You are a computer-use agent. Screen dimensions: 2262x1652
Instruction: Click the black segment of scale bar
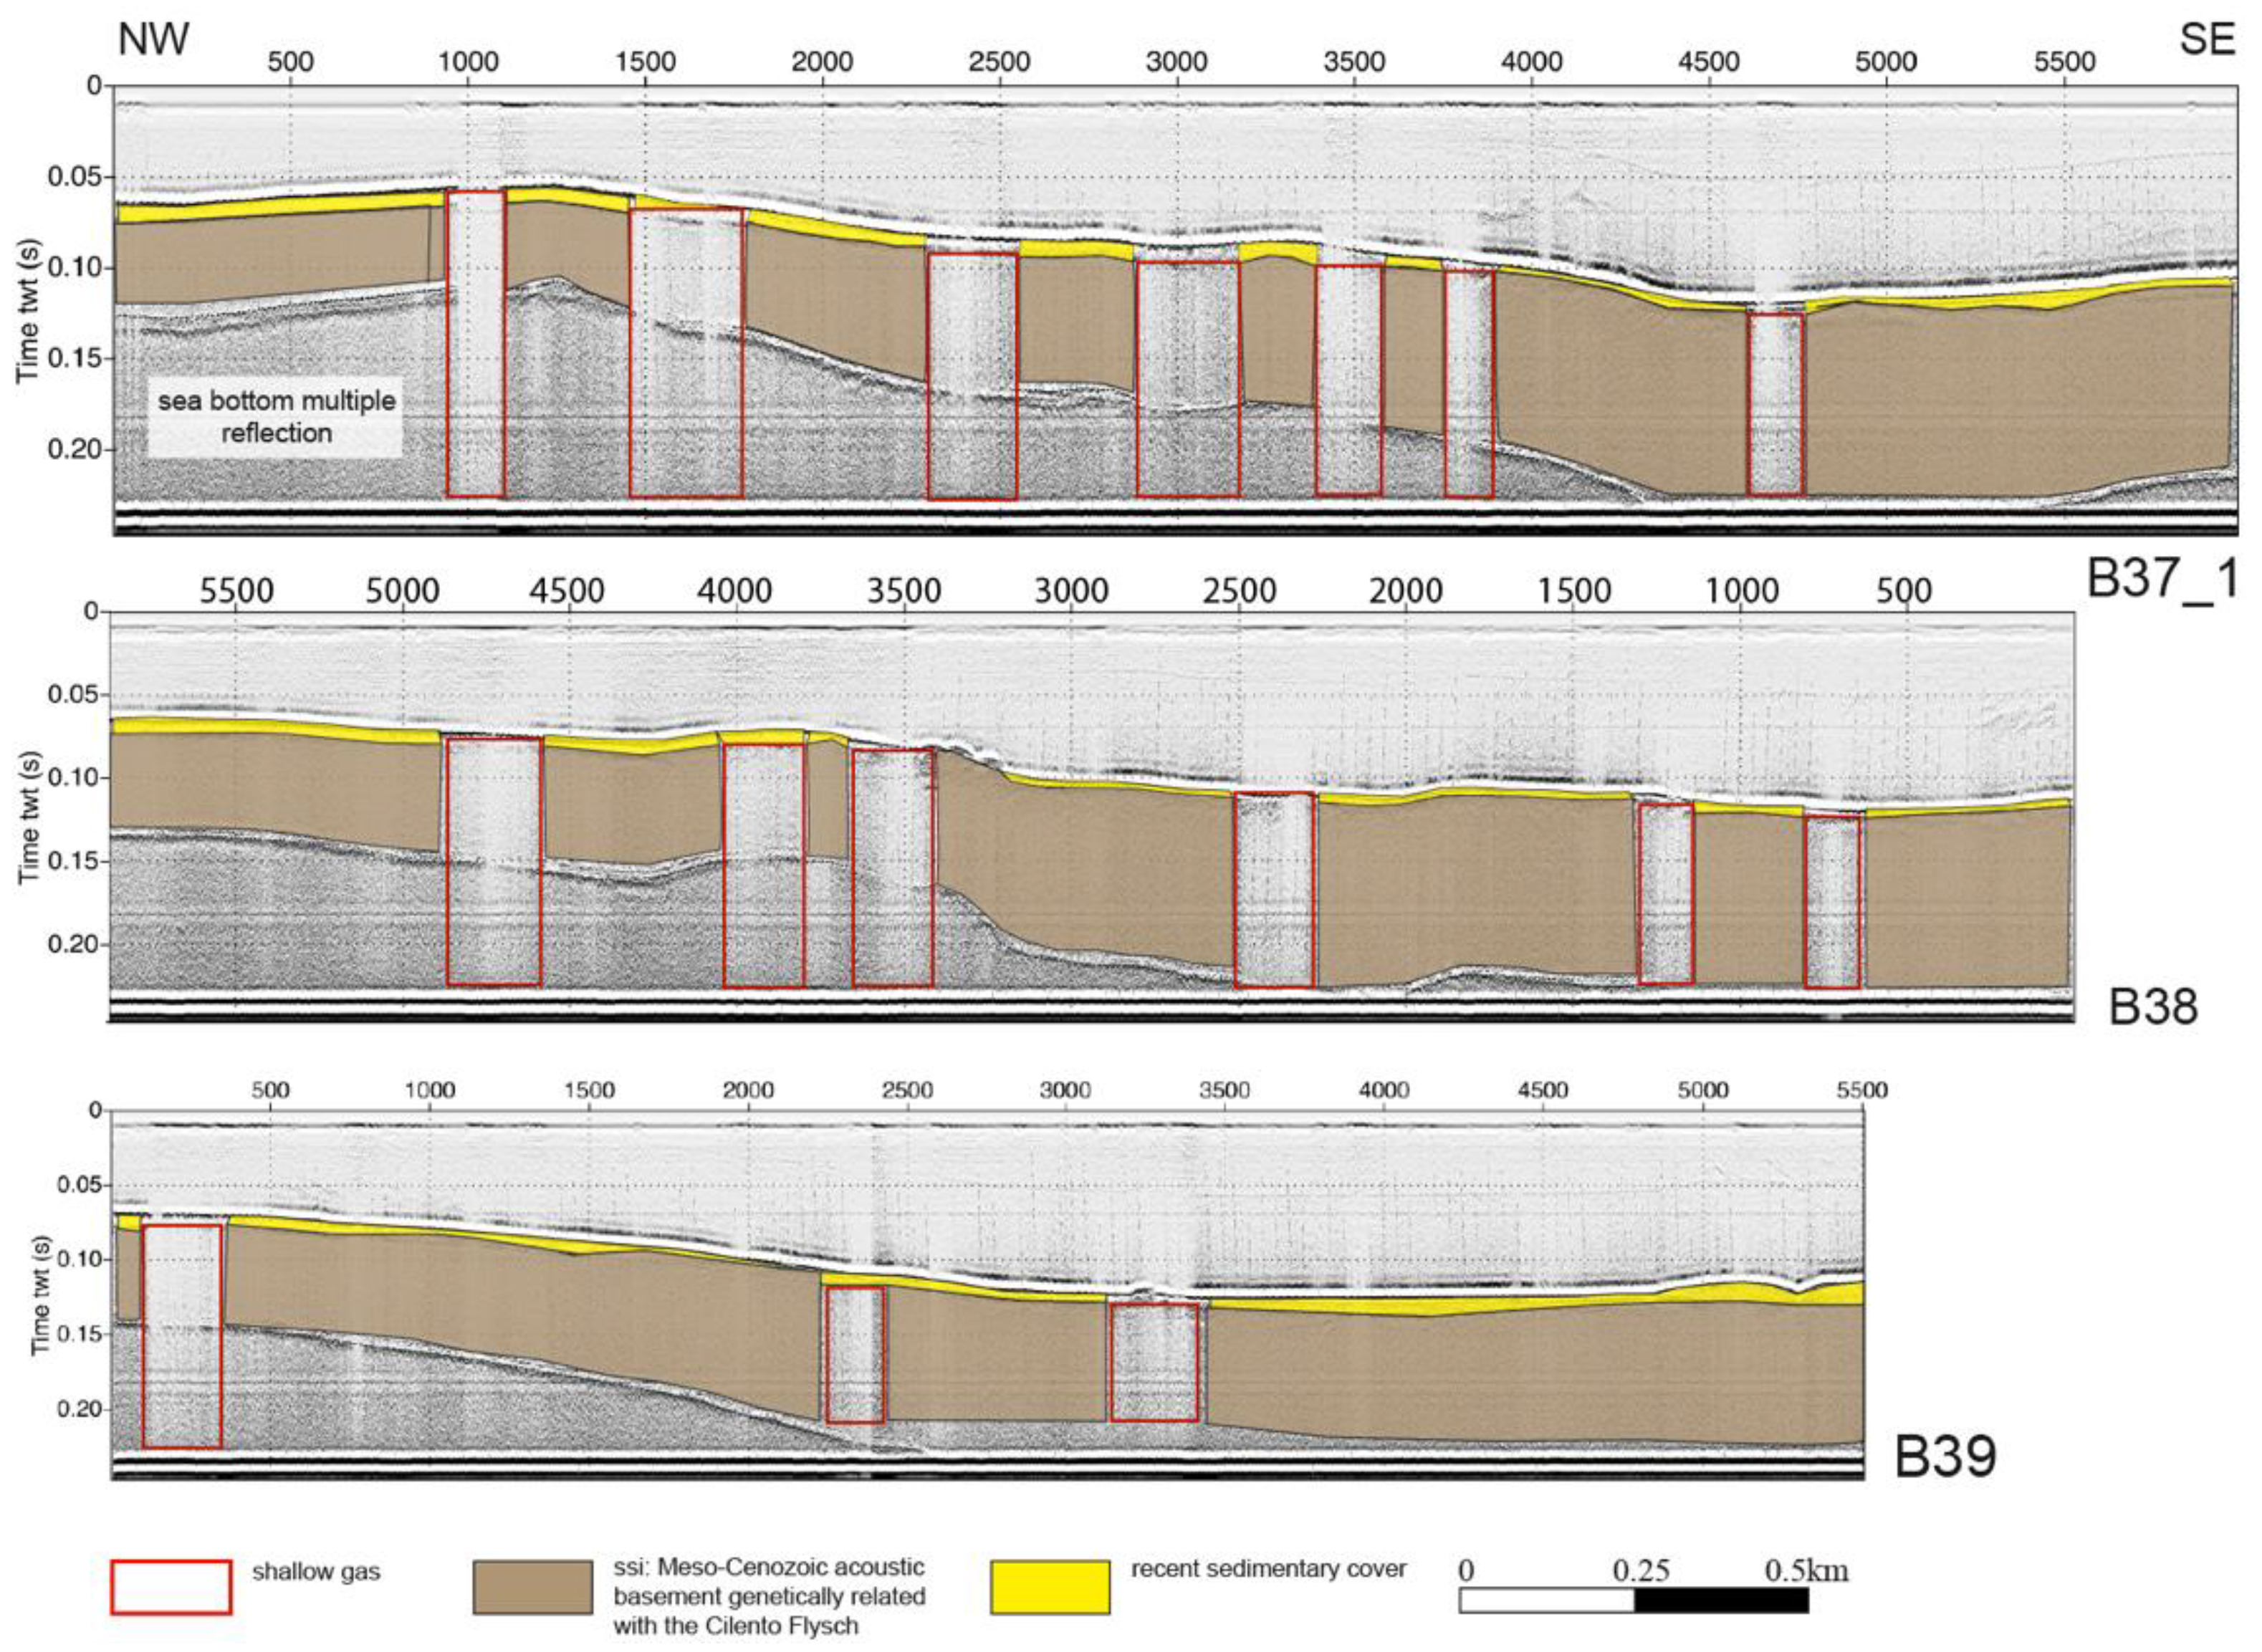click(x=1721, y=1601)
